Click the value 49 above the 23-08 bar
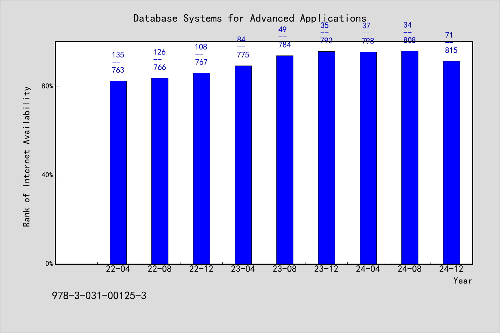The width and height of the screenshot is (500, 333). pos(283,29)
